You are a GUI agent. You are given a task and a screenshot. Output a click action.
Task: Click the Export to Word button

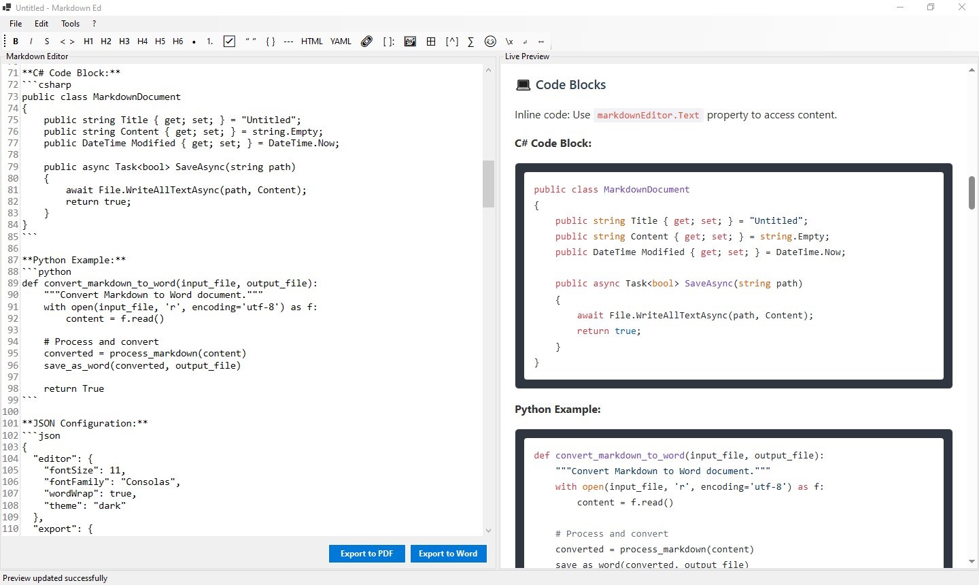pos(448,554)
